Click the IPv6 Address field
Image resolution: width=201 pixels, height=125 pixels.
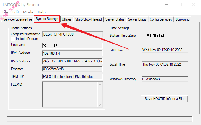point(73,61)
